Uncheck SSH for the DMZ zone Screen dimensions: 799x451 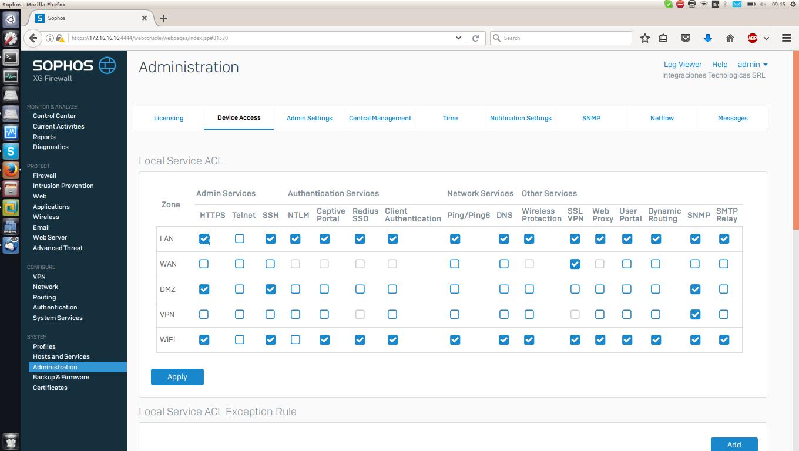270,289
